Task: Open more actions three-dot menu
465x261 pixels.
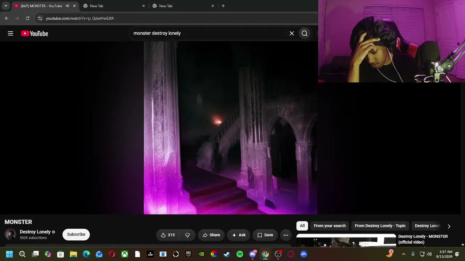Action: pos(286,235)
